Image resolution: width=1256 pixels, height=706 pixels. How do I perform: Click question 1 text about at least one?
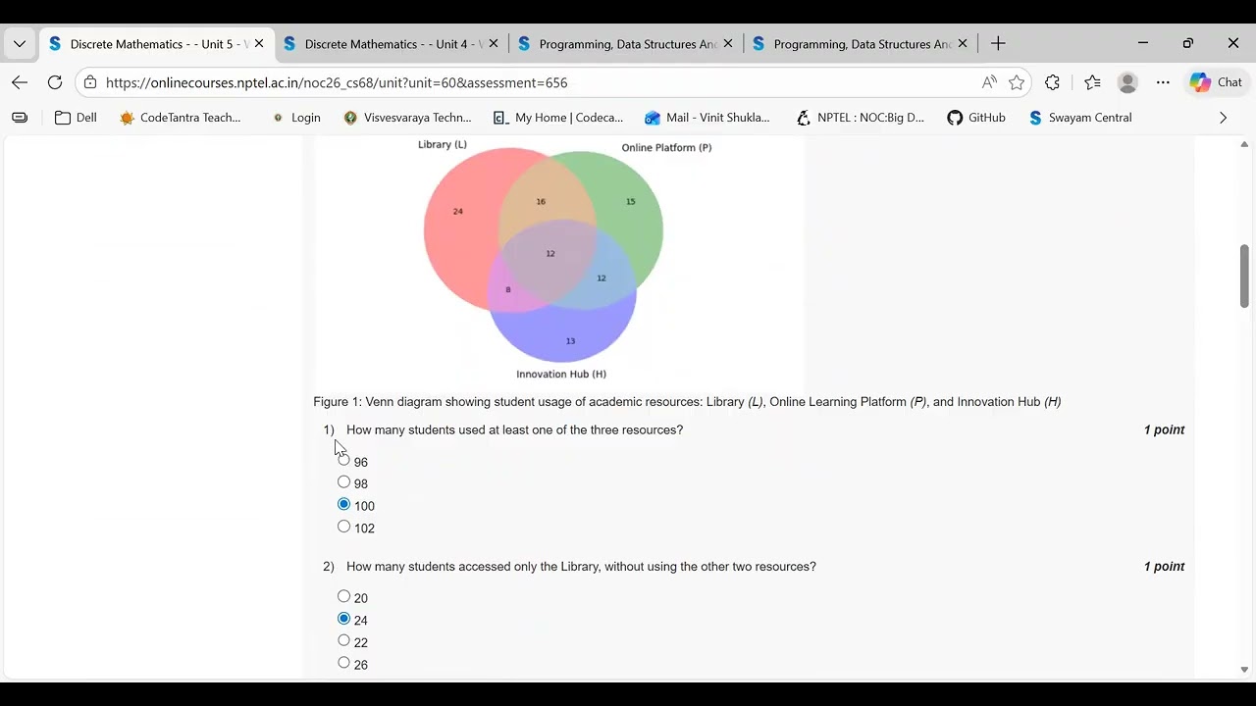[514, 430]
